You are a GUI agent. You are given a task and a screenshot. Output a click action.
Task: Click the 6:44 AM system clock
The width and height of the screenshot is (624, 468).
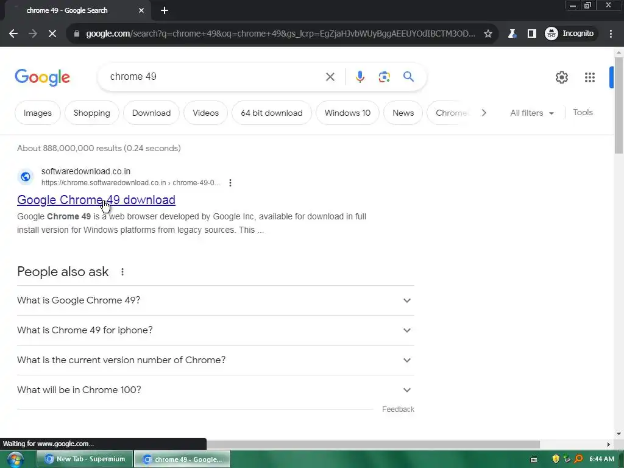tap(601, 459)
